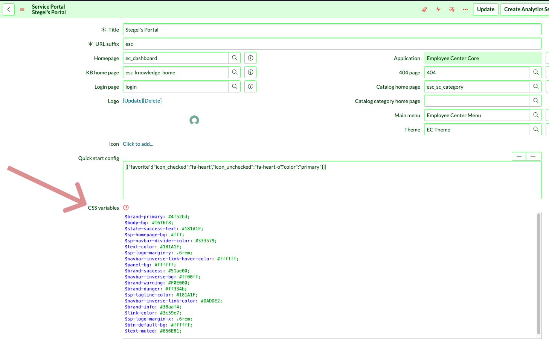The width and height of the screenshot is (549, 343).
Task: Focus the Title input field
Action: coord(332,29)
